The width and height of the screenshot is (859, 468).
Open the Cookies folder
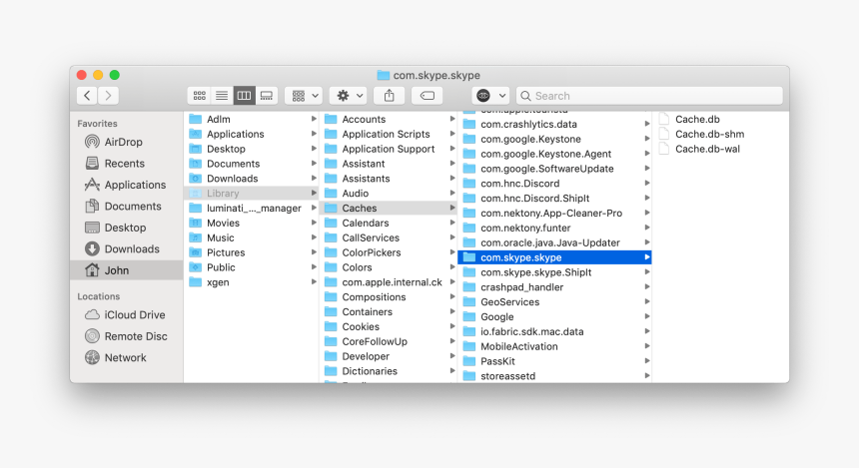[x=389, y=326]
